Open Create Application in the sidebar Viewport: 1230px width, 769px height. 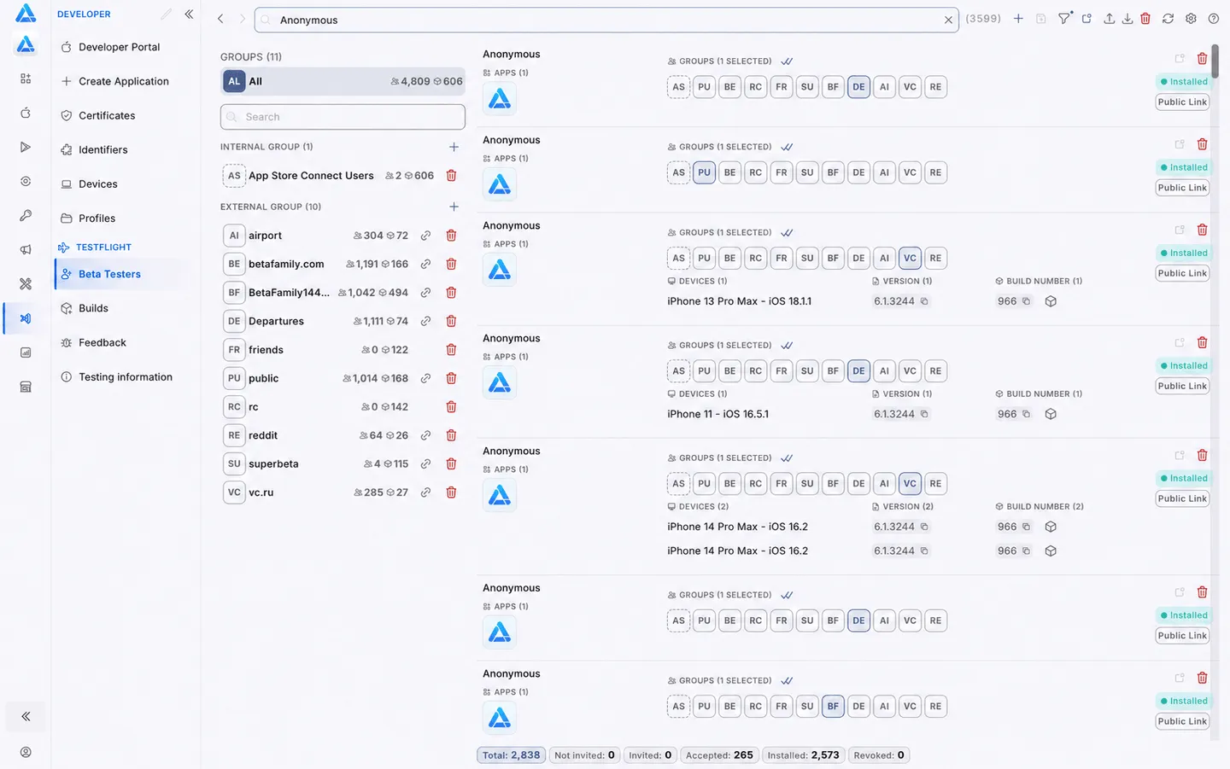[125, 81]
